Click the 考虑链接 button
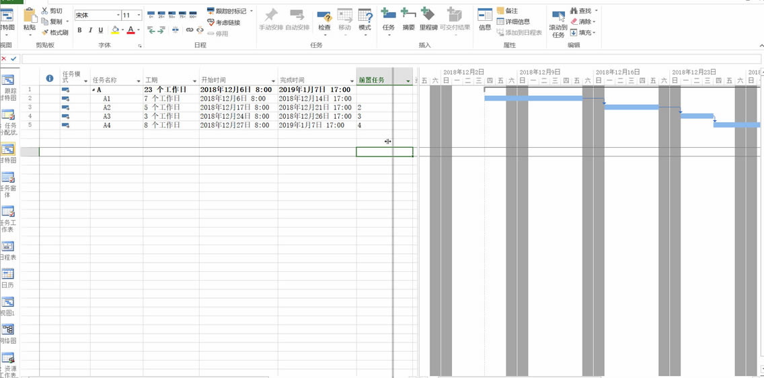Image resolution: width=764 pixels, height=378 pixels. pyautogui.click(x=224, y=22)
